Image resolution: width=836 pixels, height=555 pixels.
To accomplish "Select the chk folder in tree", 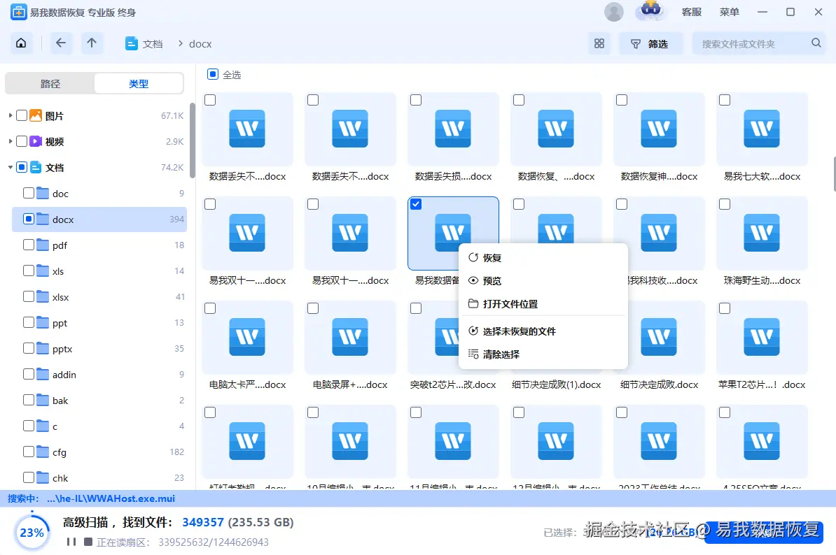I will coord(99,478).
